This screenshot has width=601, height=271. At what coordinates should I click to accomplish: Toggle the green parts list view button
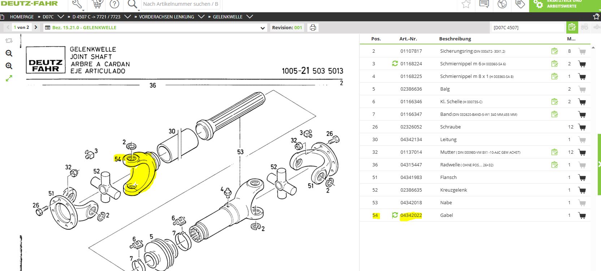(x=572, y=27)
